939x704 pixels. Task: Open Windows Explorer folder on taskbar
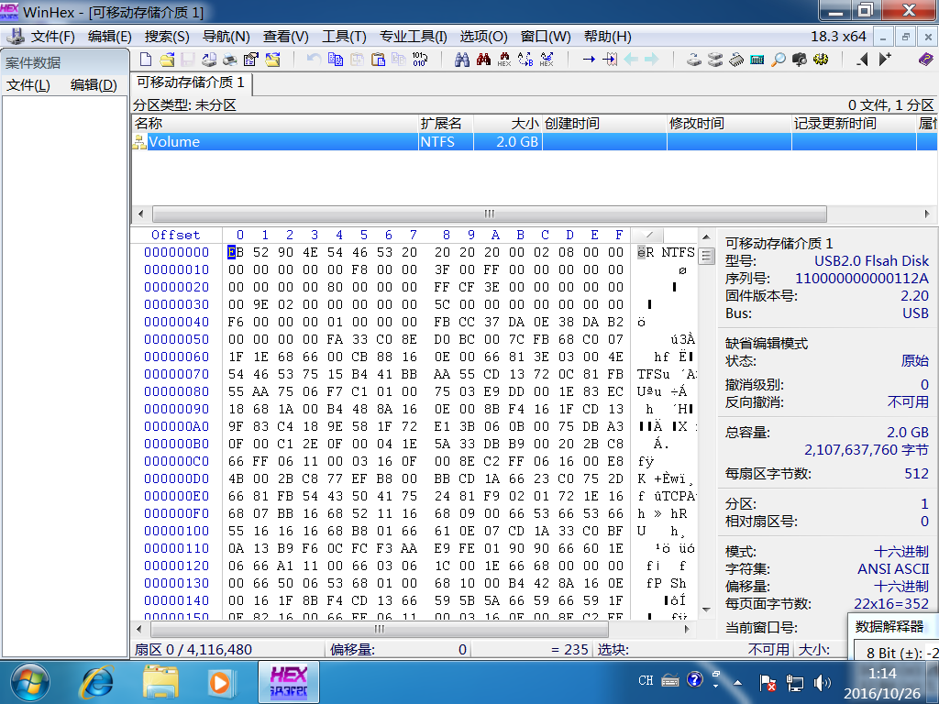pos(160,683)
